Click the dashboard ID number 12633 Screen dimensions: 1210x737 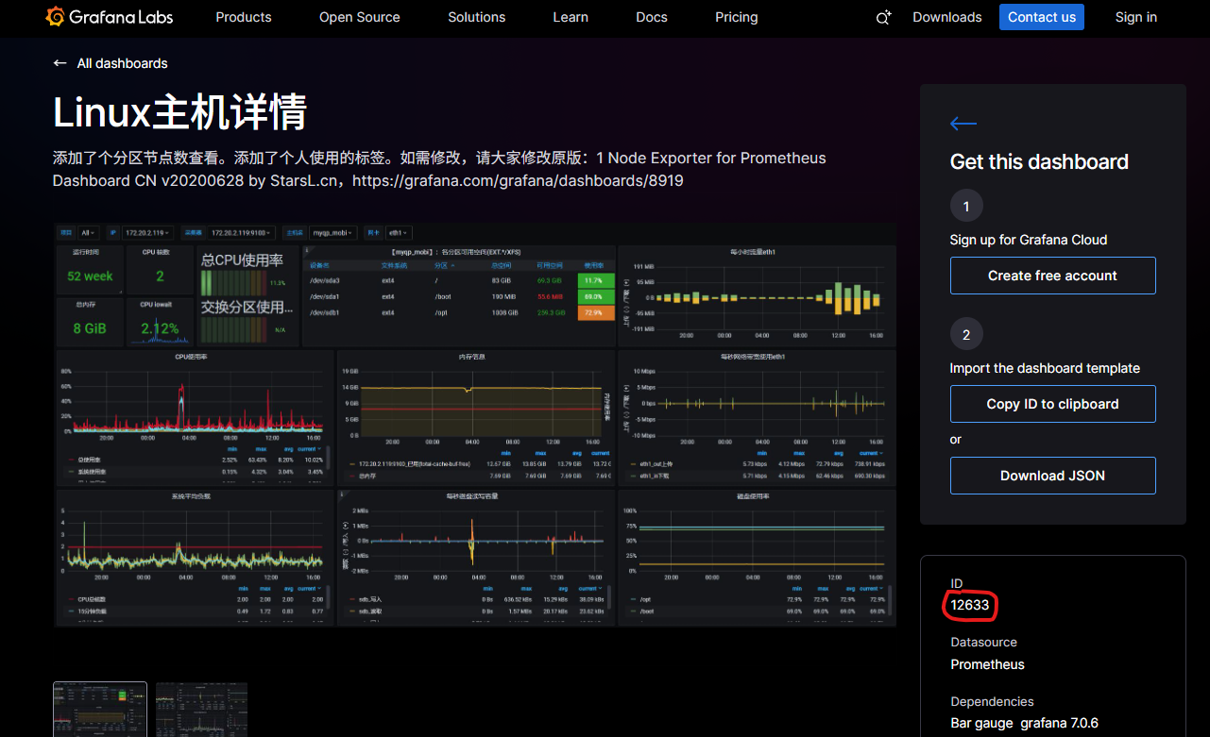970,606
